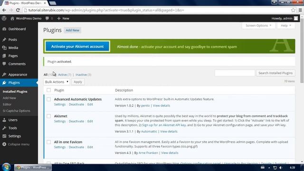Open author link pento
Screen dimensions: 304x171
pyautogui.click(x=145, y=105)
